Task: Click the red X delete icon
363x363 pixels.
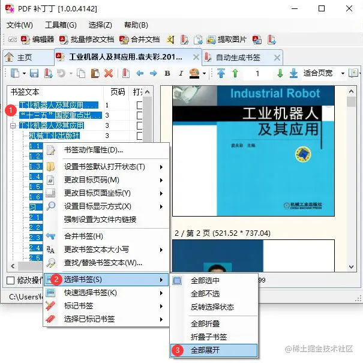Action: point(109,73)
